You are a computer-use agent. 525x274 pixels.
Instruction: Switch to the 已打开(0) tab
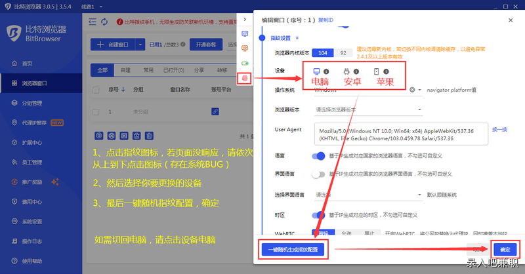click(x=174, y=70)
